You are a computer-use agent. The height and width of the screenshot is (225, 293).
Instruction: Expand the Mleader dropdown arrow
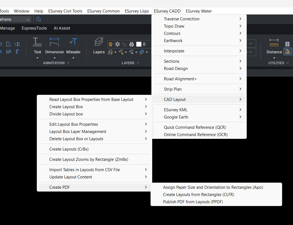click(x=73, y=58)
